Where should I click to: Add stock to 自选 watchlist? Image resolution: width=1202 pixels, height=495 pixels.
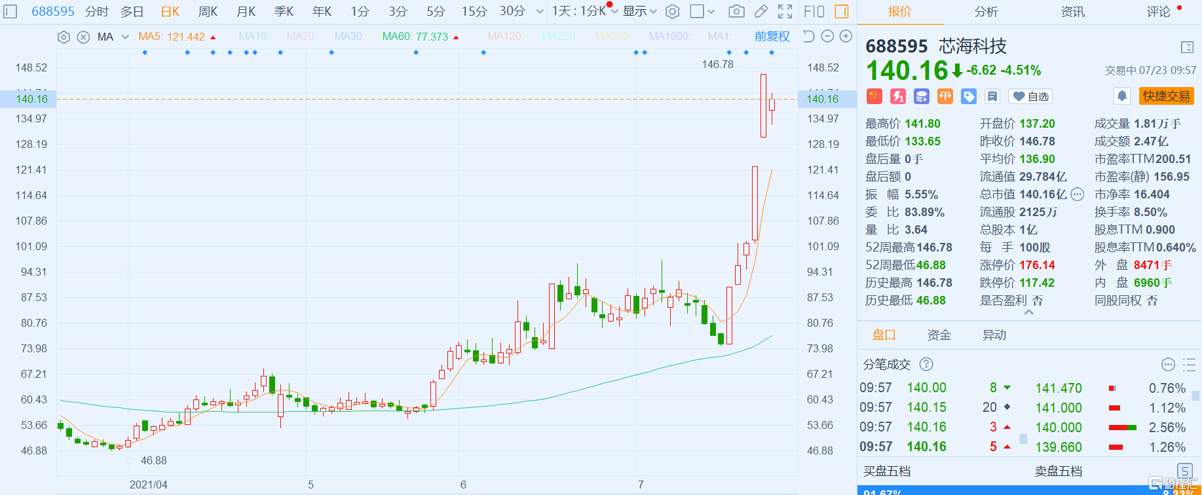click(x=1030, y=96)
